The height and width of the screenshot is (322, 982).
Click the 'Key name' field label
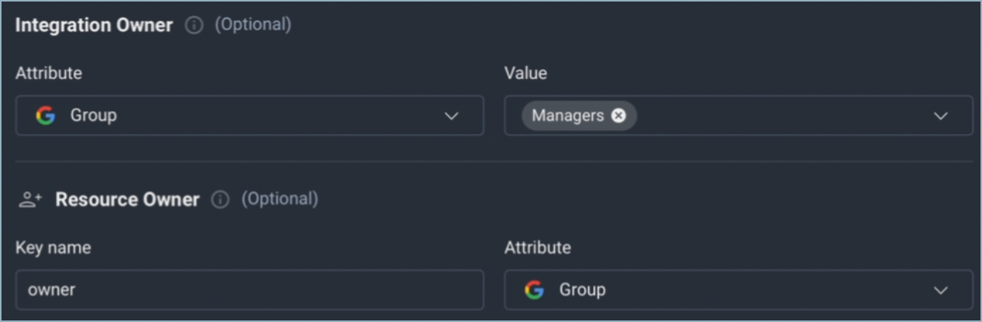(x=53, y=248)
